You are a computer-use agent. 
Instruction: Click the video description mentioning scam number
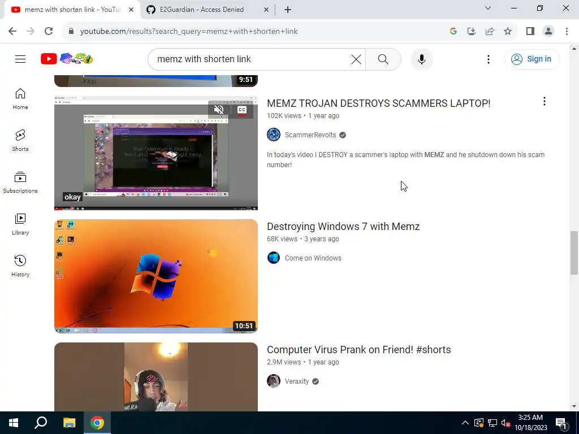tap(405, 160)
